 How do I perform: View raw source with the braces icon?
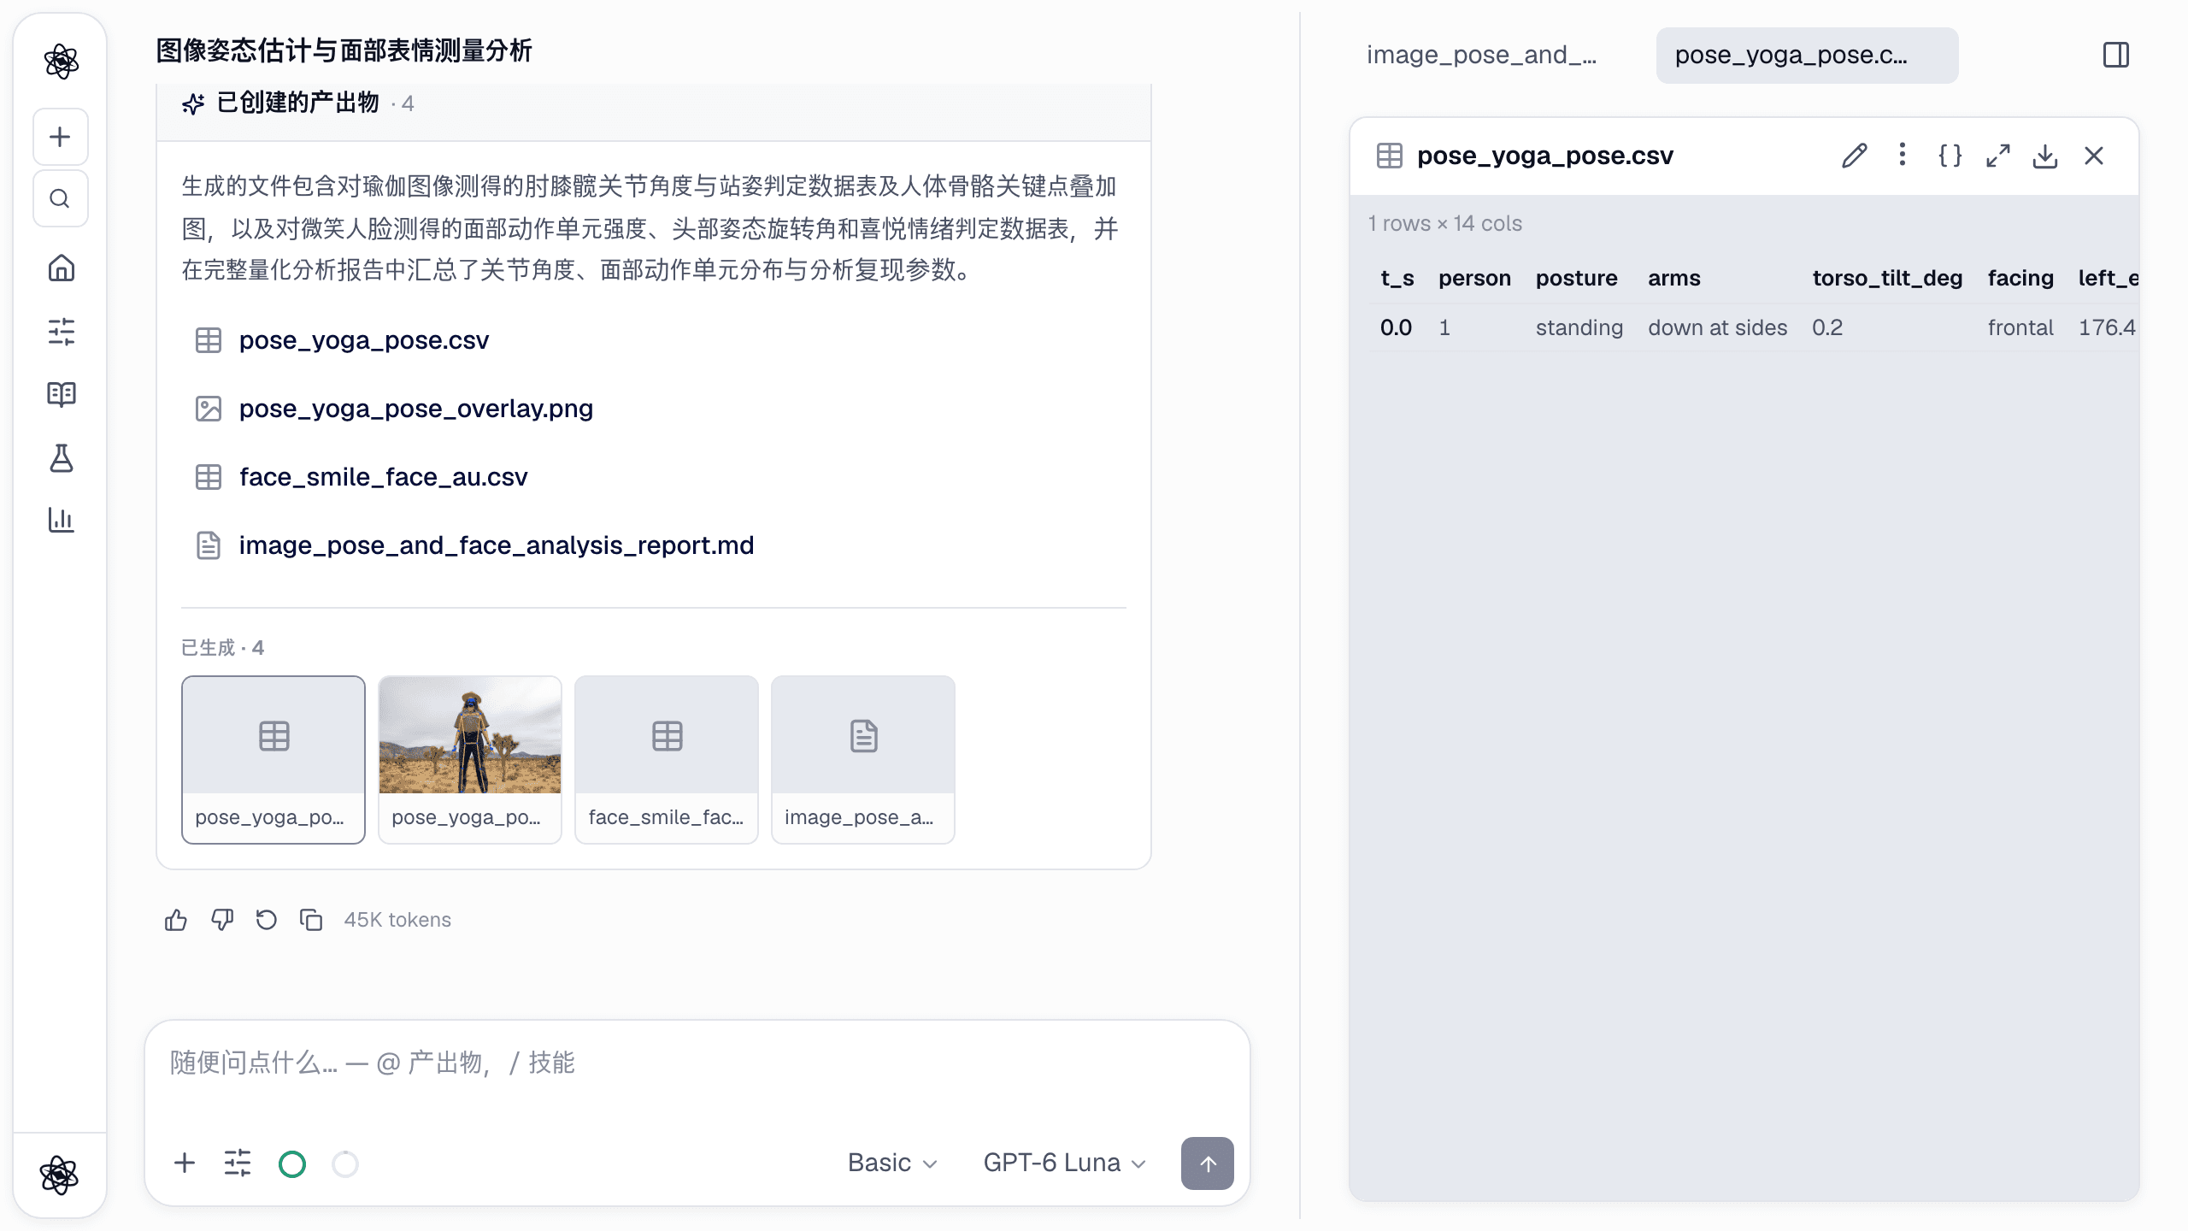coord(1950,156)
